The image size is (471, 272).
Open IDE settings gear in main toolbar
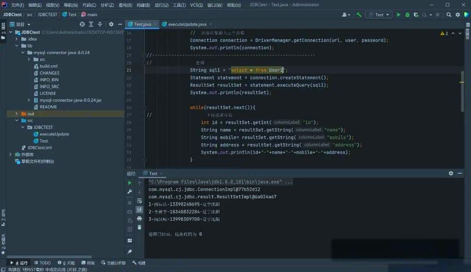[x=458, y=14]
